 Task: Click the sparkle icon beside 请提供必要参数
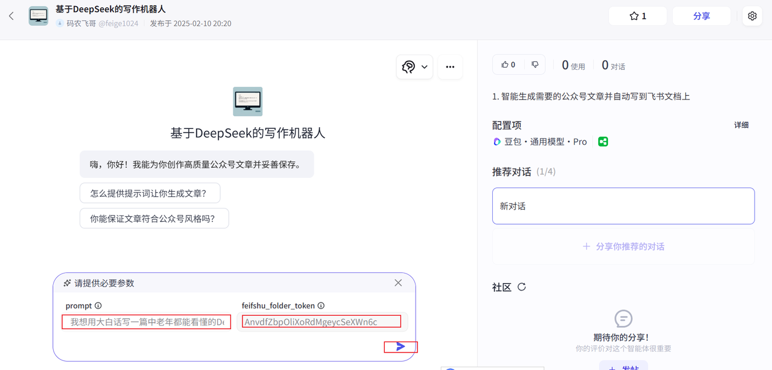coord(67,283)
